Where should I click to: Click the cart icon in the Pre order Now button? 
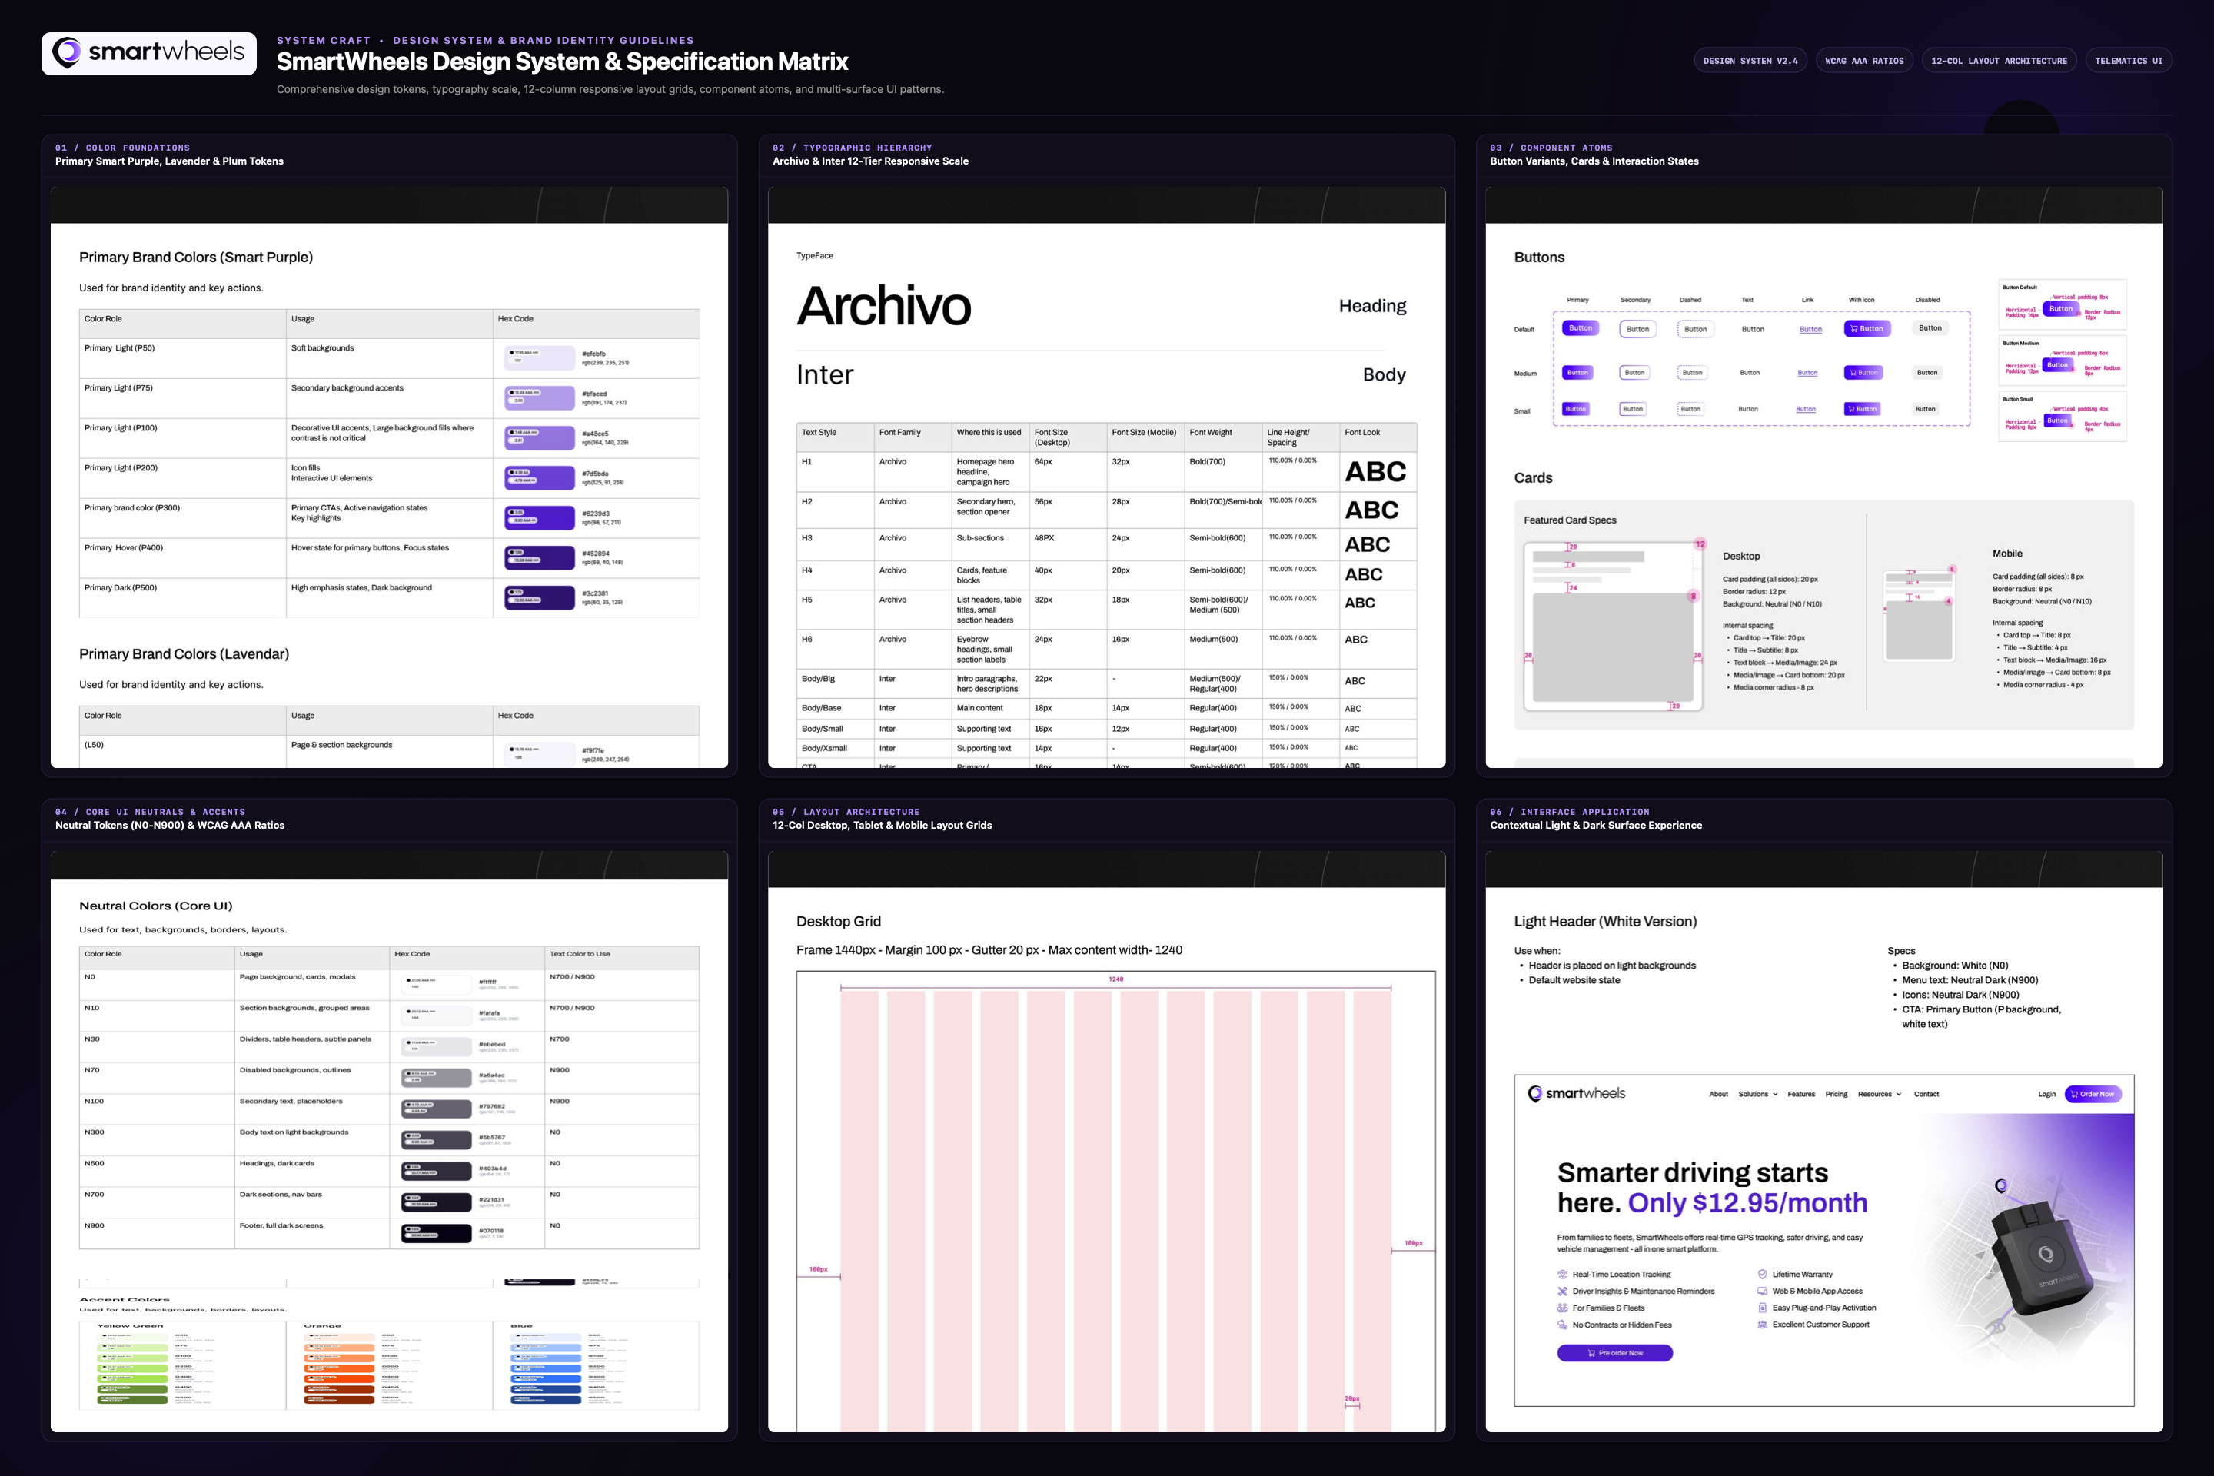pos(1592,1354)
